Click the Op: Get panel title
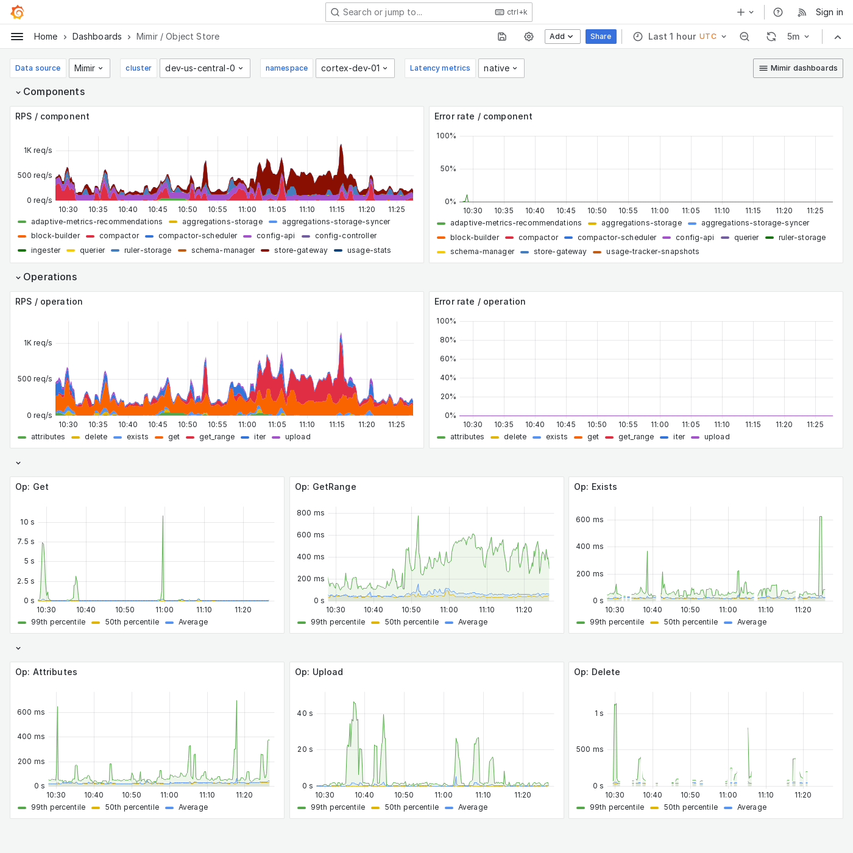Screen dimensions: 853x853 [x=32, y=487]
